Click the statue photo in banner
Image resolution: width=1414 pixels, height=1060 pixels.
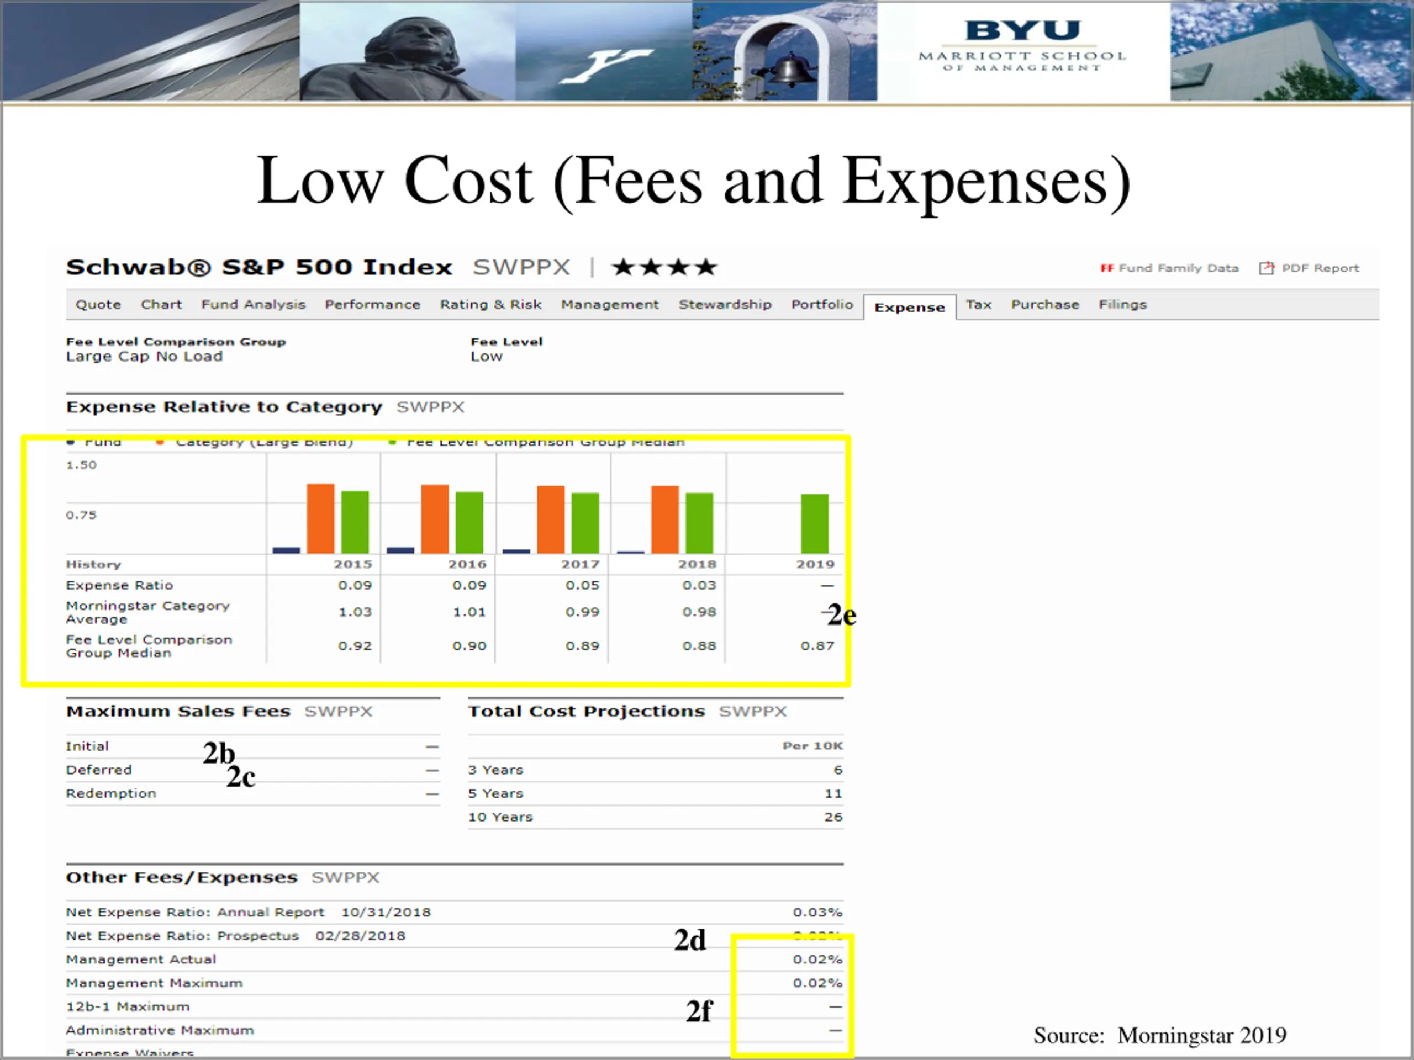coord(408,51)
